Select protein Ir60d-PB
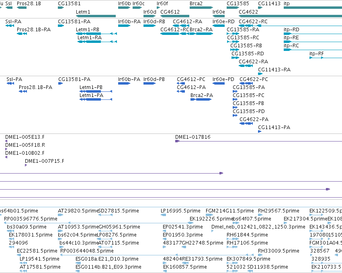 (154, 79)
